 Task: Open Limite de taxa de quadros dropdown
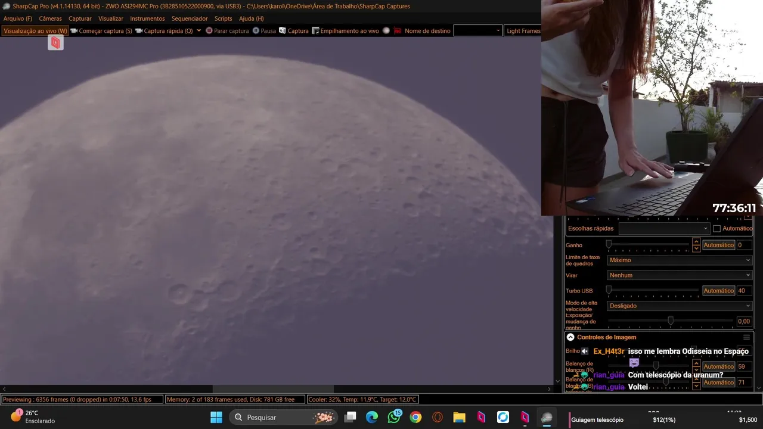click(680, 260)
